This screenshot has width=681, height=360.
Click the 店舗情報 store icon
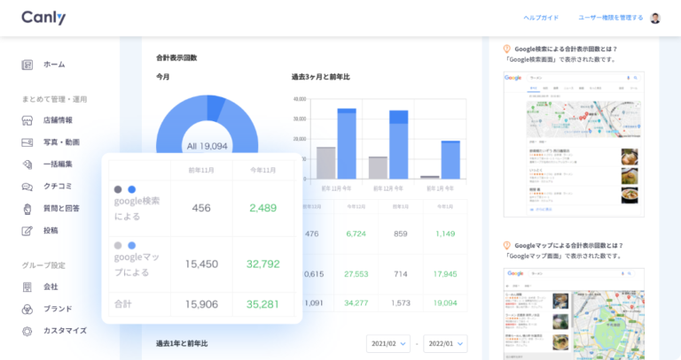(27, 120)
